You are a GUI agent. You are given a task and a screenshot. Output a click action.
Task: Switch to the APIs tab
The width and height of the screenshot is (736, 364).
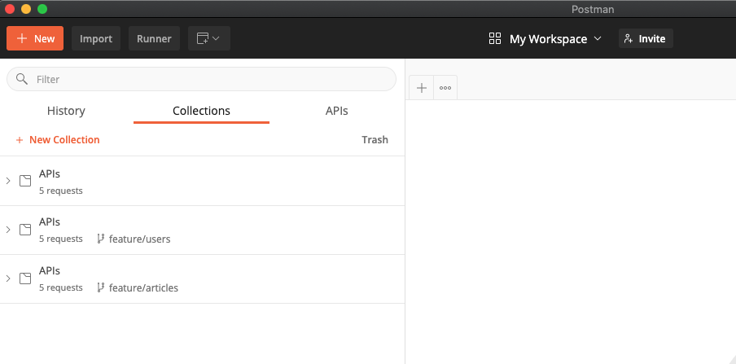tap(336, 111)
